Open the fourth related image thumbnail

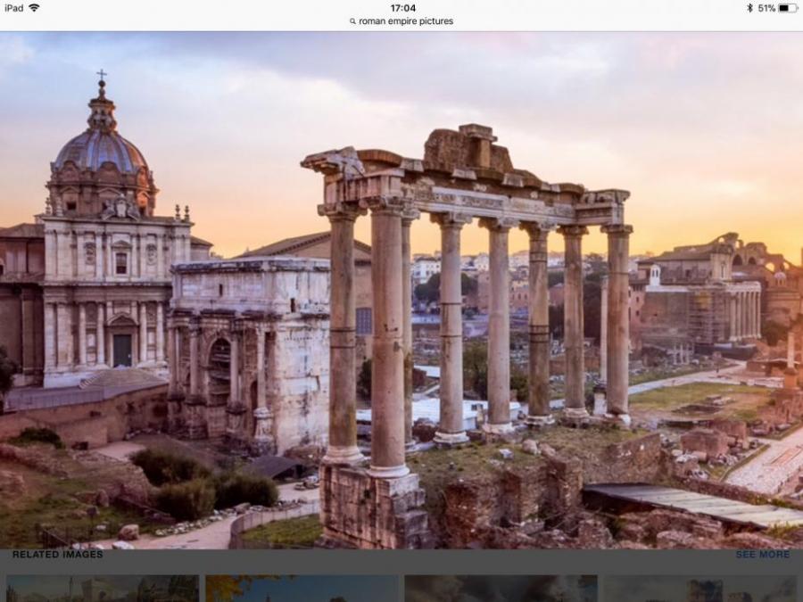tap(700, 589)
